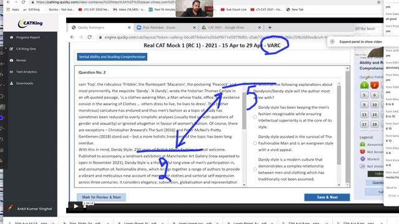Viewport: 399px width, 224px height.
Task: Click the Real CAT Mock 1 test title
Action: [212, 45]
